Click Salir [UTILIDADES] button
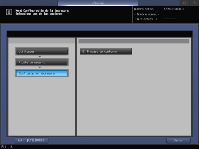The width and height of the screenshot is (199, 149). [x=32, y=141]
